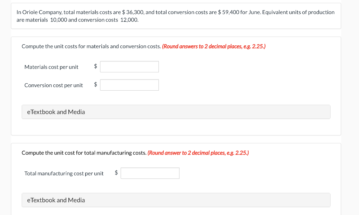The height and width of the screenshot is (215, 359).
Task: Click the "In Oriole Company" problem statement opening
Action: click(39, 12)
